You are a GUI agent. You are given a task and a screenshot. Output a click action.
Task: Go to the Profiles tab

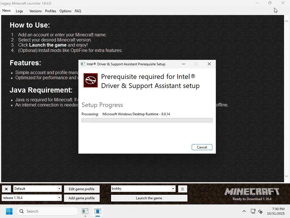(50, 11)
